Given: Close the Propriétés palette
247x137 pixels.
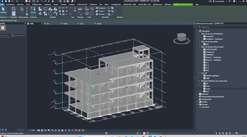Looking at the screenshot, I should pyautogui.click(x=25, y=23).
